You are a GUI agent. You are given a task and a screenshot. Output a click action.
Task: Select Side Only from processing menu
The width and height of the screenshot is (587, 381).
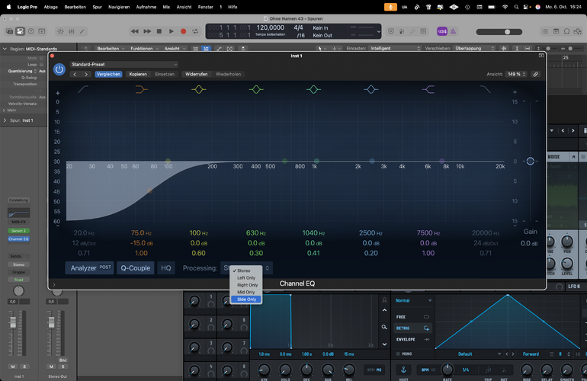click(246, 299)
